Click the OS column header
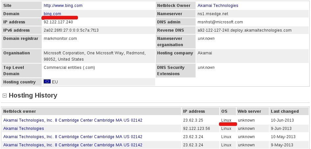The width and height of the screenshot is (311, 149). click(x=224, y=111)
